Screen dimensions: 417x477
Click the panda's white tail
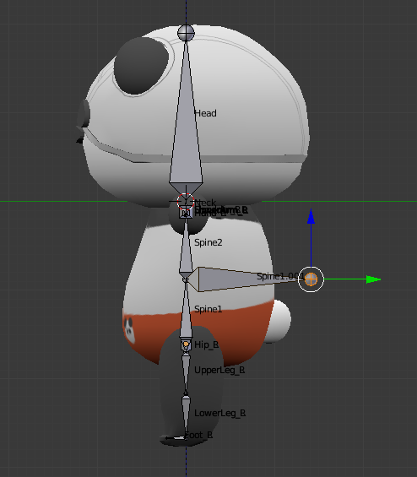point(279,321)
